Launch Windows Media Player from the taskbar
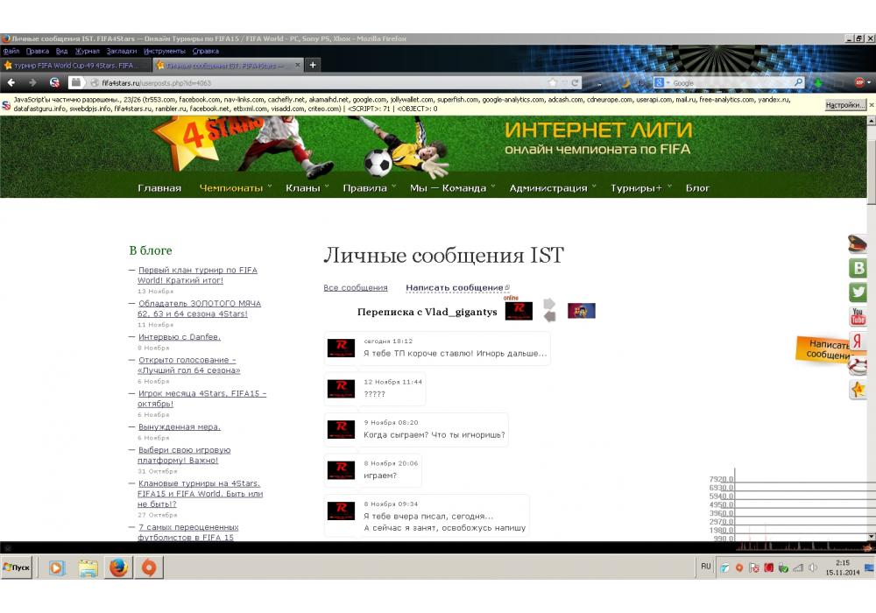This screenshot has width=876, height=613. [x=56, y=567]
